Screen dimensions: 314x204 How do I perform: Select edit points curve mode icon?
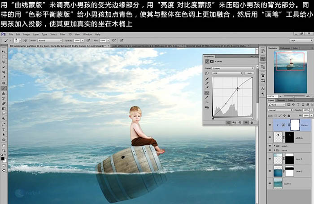coord(207,93)
